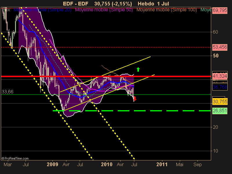Viewport: 232px width, 174px height.
Task: Click the 20 price axis label
Action: [215, 127]
